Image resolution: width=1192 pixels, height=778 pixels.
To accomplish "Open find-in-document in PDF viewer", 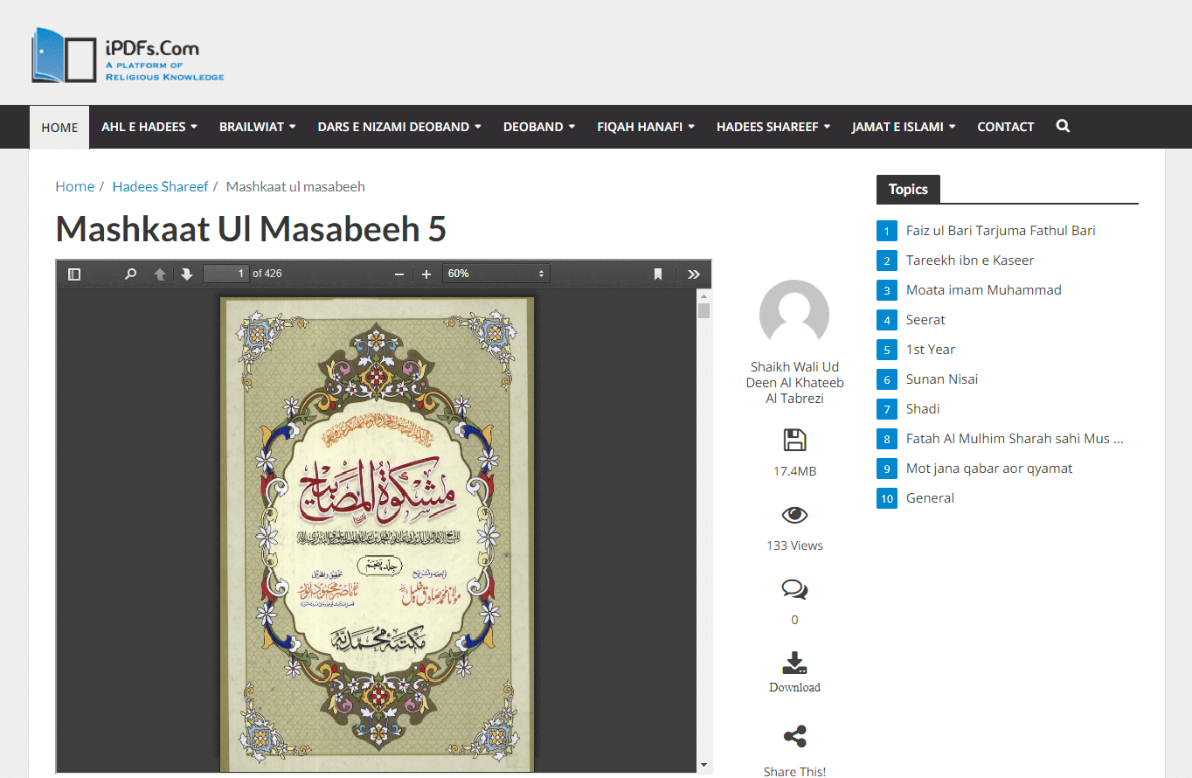I will click(x=131, y=274).
